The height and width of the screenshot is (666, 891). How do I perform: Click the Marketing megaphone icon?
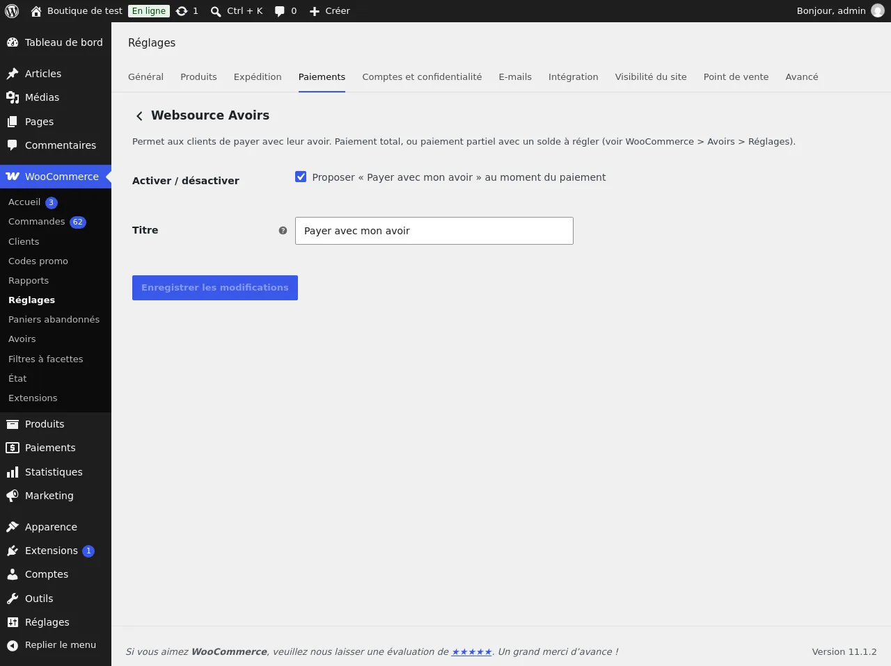click(x=13, y=496)
